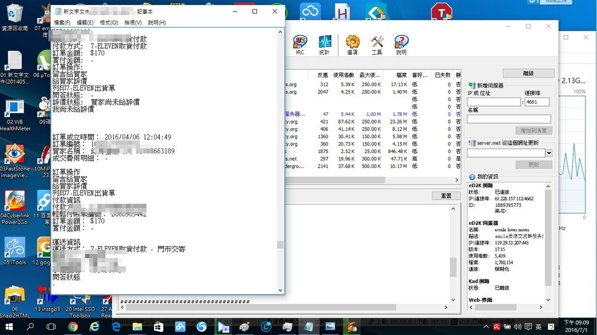
Task: Open the 統計 statistics view in eMule
Action: click(x=324, y=45)
